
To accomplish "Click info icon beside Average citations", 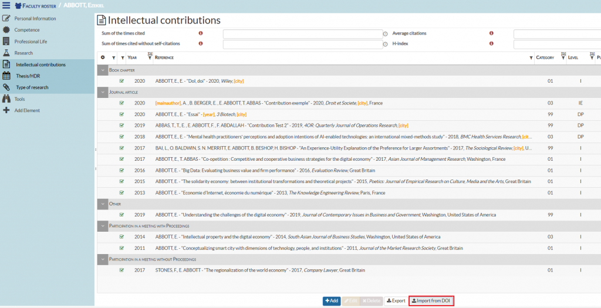I will point(491,33).
